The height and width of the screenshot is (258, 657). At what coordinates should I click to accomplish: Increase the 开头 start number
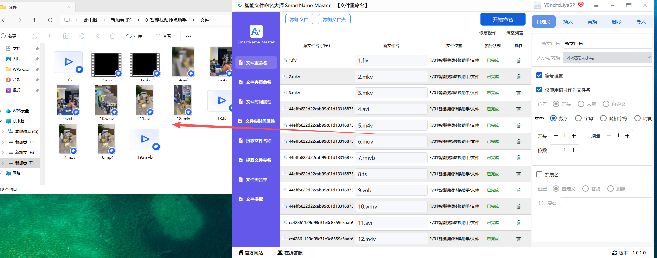[x=574, y=136]
